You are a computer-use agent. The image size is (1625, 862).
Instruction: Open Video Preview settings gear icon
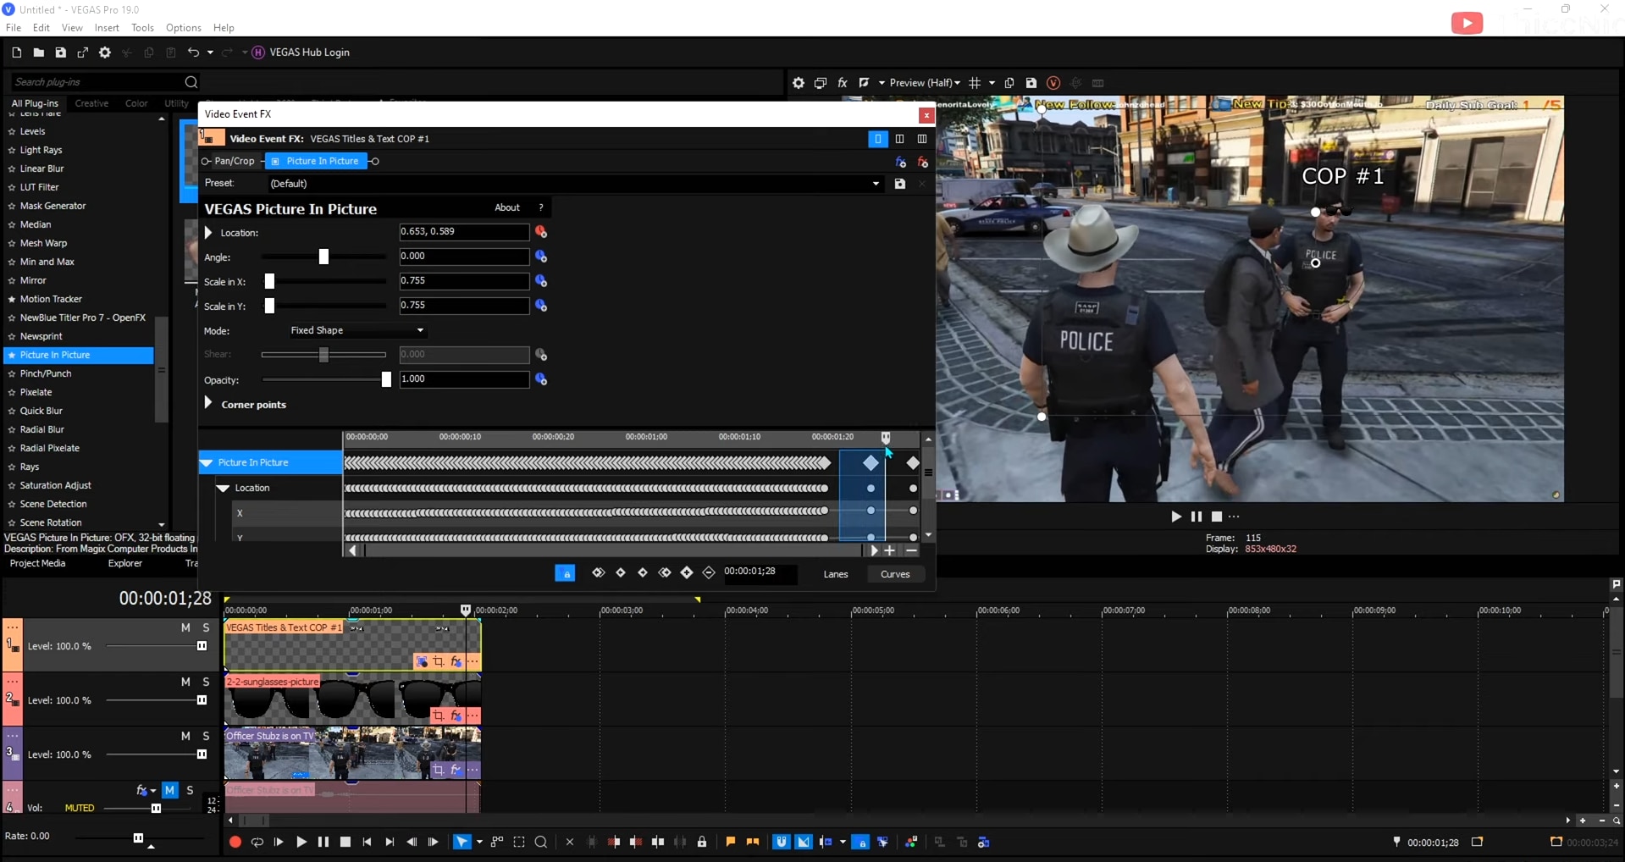pyautogui.click(x=799, y=83)
